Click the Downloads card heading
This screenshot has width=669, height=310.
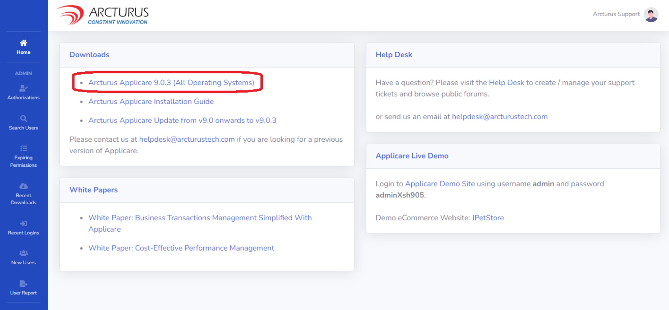tap(89, 55)
